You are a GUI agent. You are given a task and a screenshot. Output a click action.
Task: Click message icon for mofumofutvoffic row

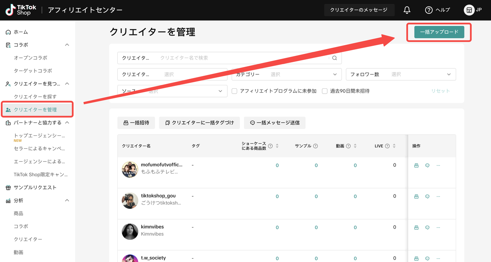point(427,165)
